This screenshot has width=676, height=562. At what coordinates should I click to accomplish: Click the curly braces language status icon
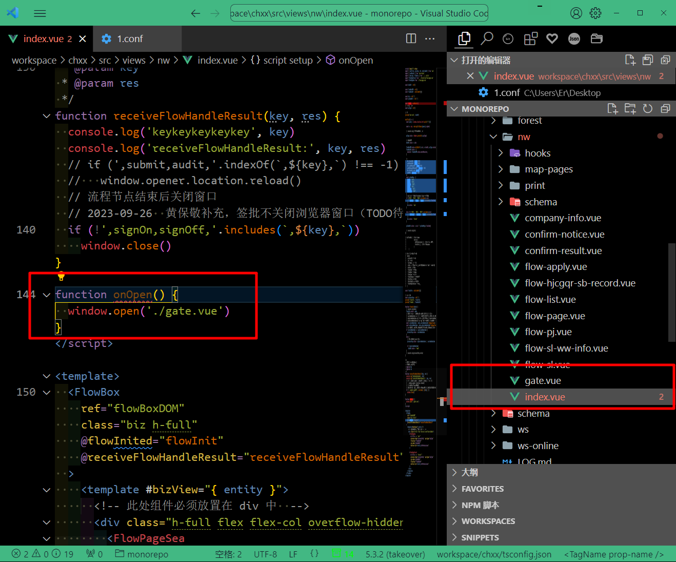tap(314, 554)
